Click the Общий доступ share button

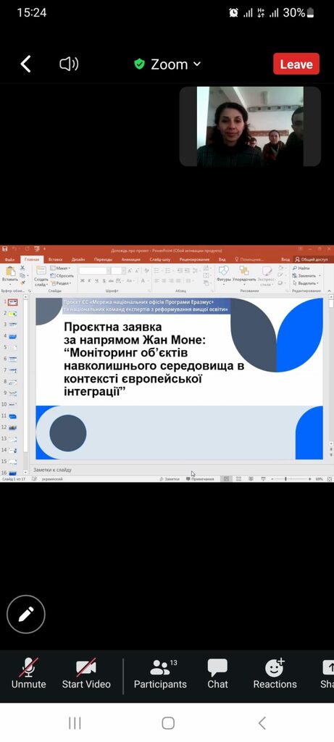pyautogui.click(x=312, y=259)
